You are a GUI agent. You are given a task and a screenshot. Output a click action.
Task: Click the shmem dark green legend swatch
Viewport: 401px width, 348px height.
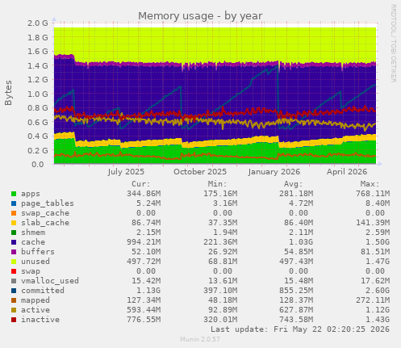[x=14, y=233]
